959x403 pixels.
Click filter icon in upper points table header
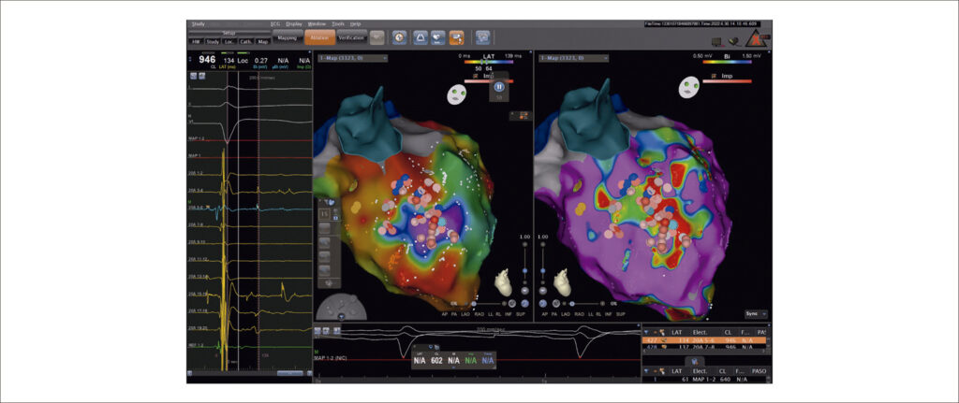[x=645, y=332]
